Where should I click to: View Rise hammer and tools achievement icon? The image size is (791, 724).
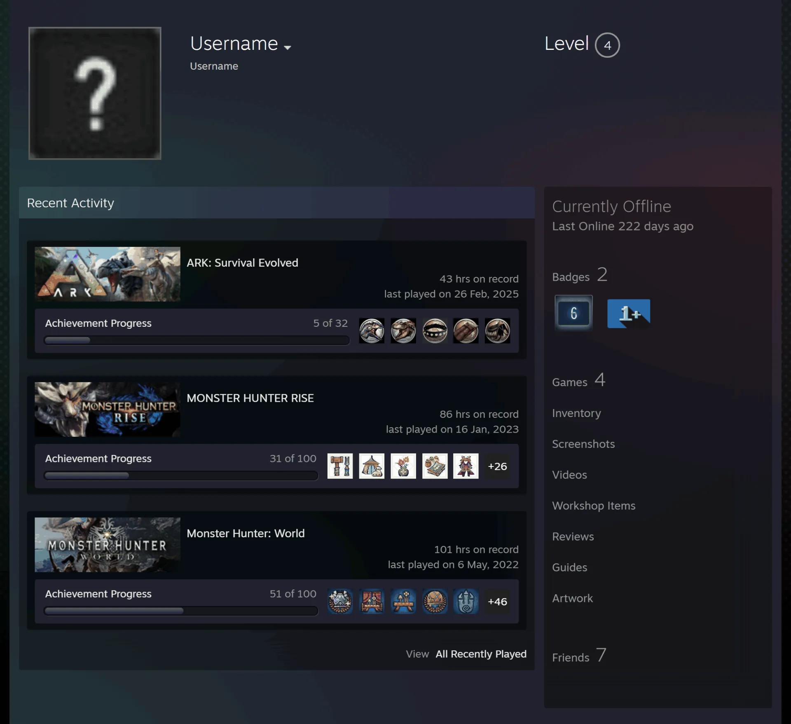340,466
